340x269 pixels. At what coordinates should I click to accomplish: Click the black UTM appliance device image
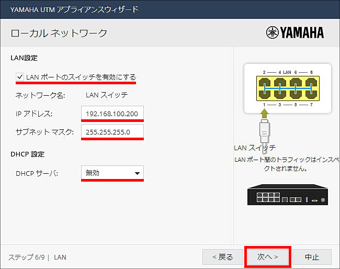[288, 195]
